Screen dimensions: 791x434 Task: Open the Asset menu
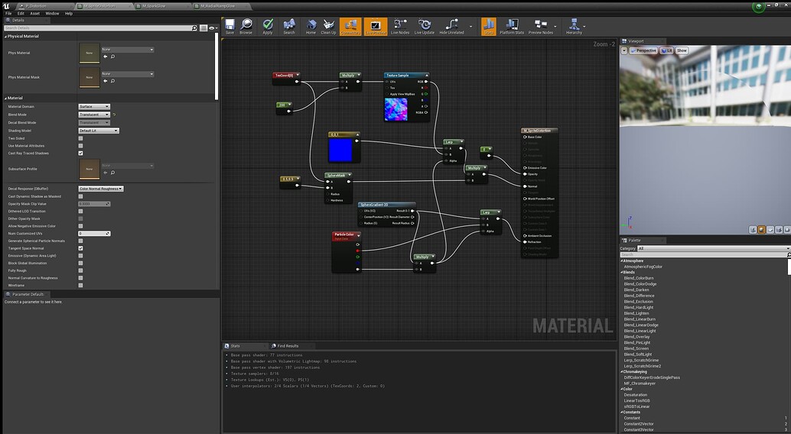[x=35, y=13]
